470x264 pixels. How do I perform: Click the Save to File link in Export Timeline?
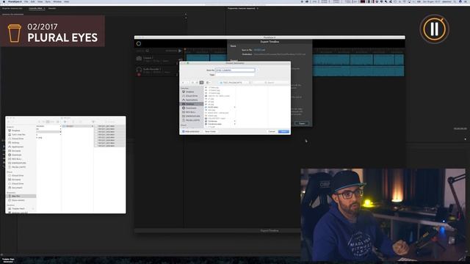coord(259,50)
